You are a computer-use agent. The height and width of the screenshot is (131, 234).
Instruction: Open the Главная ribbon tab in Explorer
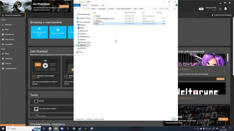(x=85, y=5)
